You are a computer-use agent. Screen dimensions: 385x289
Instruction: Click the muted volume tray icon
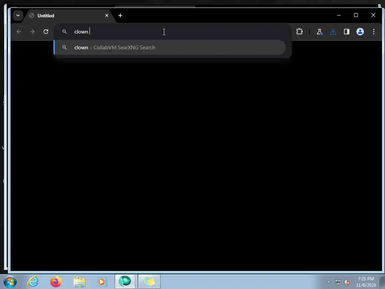click(x=347, y=282)
